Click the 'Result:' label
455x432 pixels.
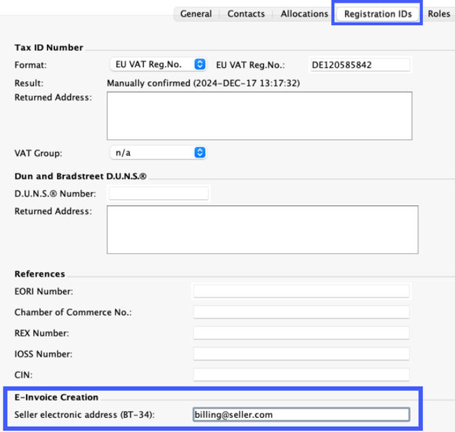[x=29, y=83]
